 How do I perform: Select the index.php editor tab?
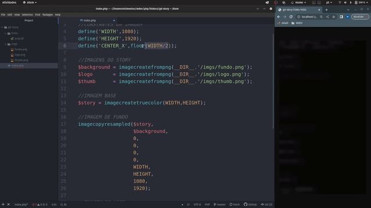click(88, 21)
